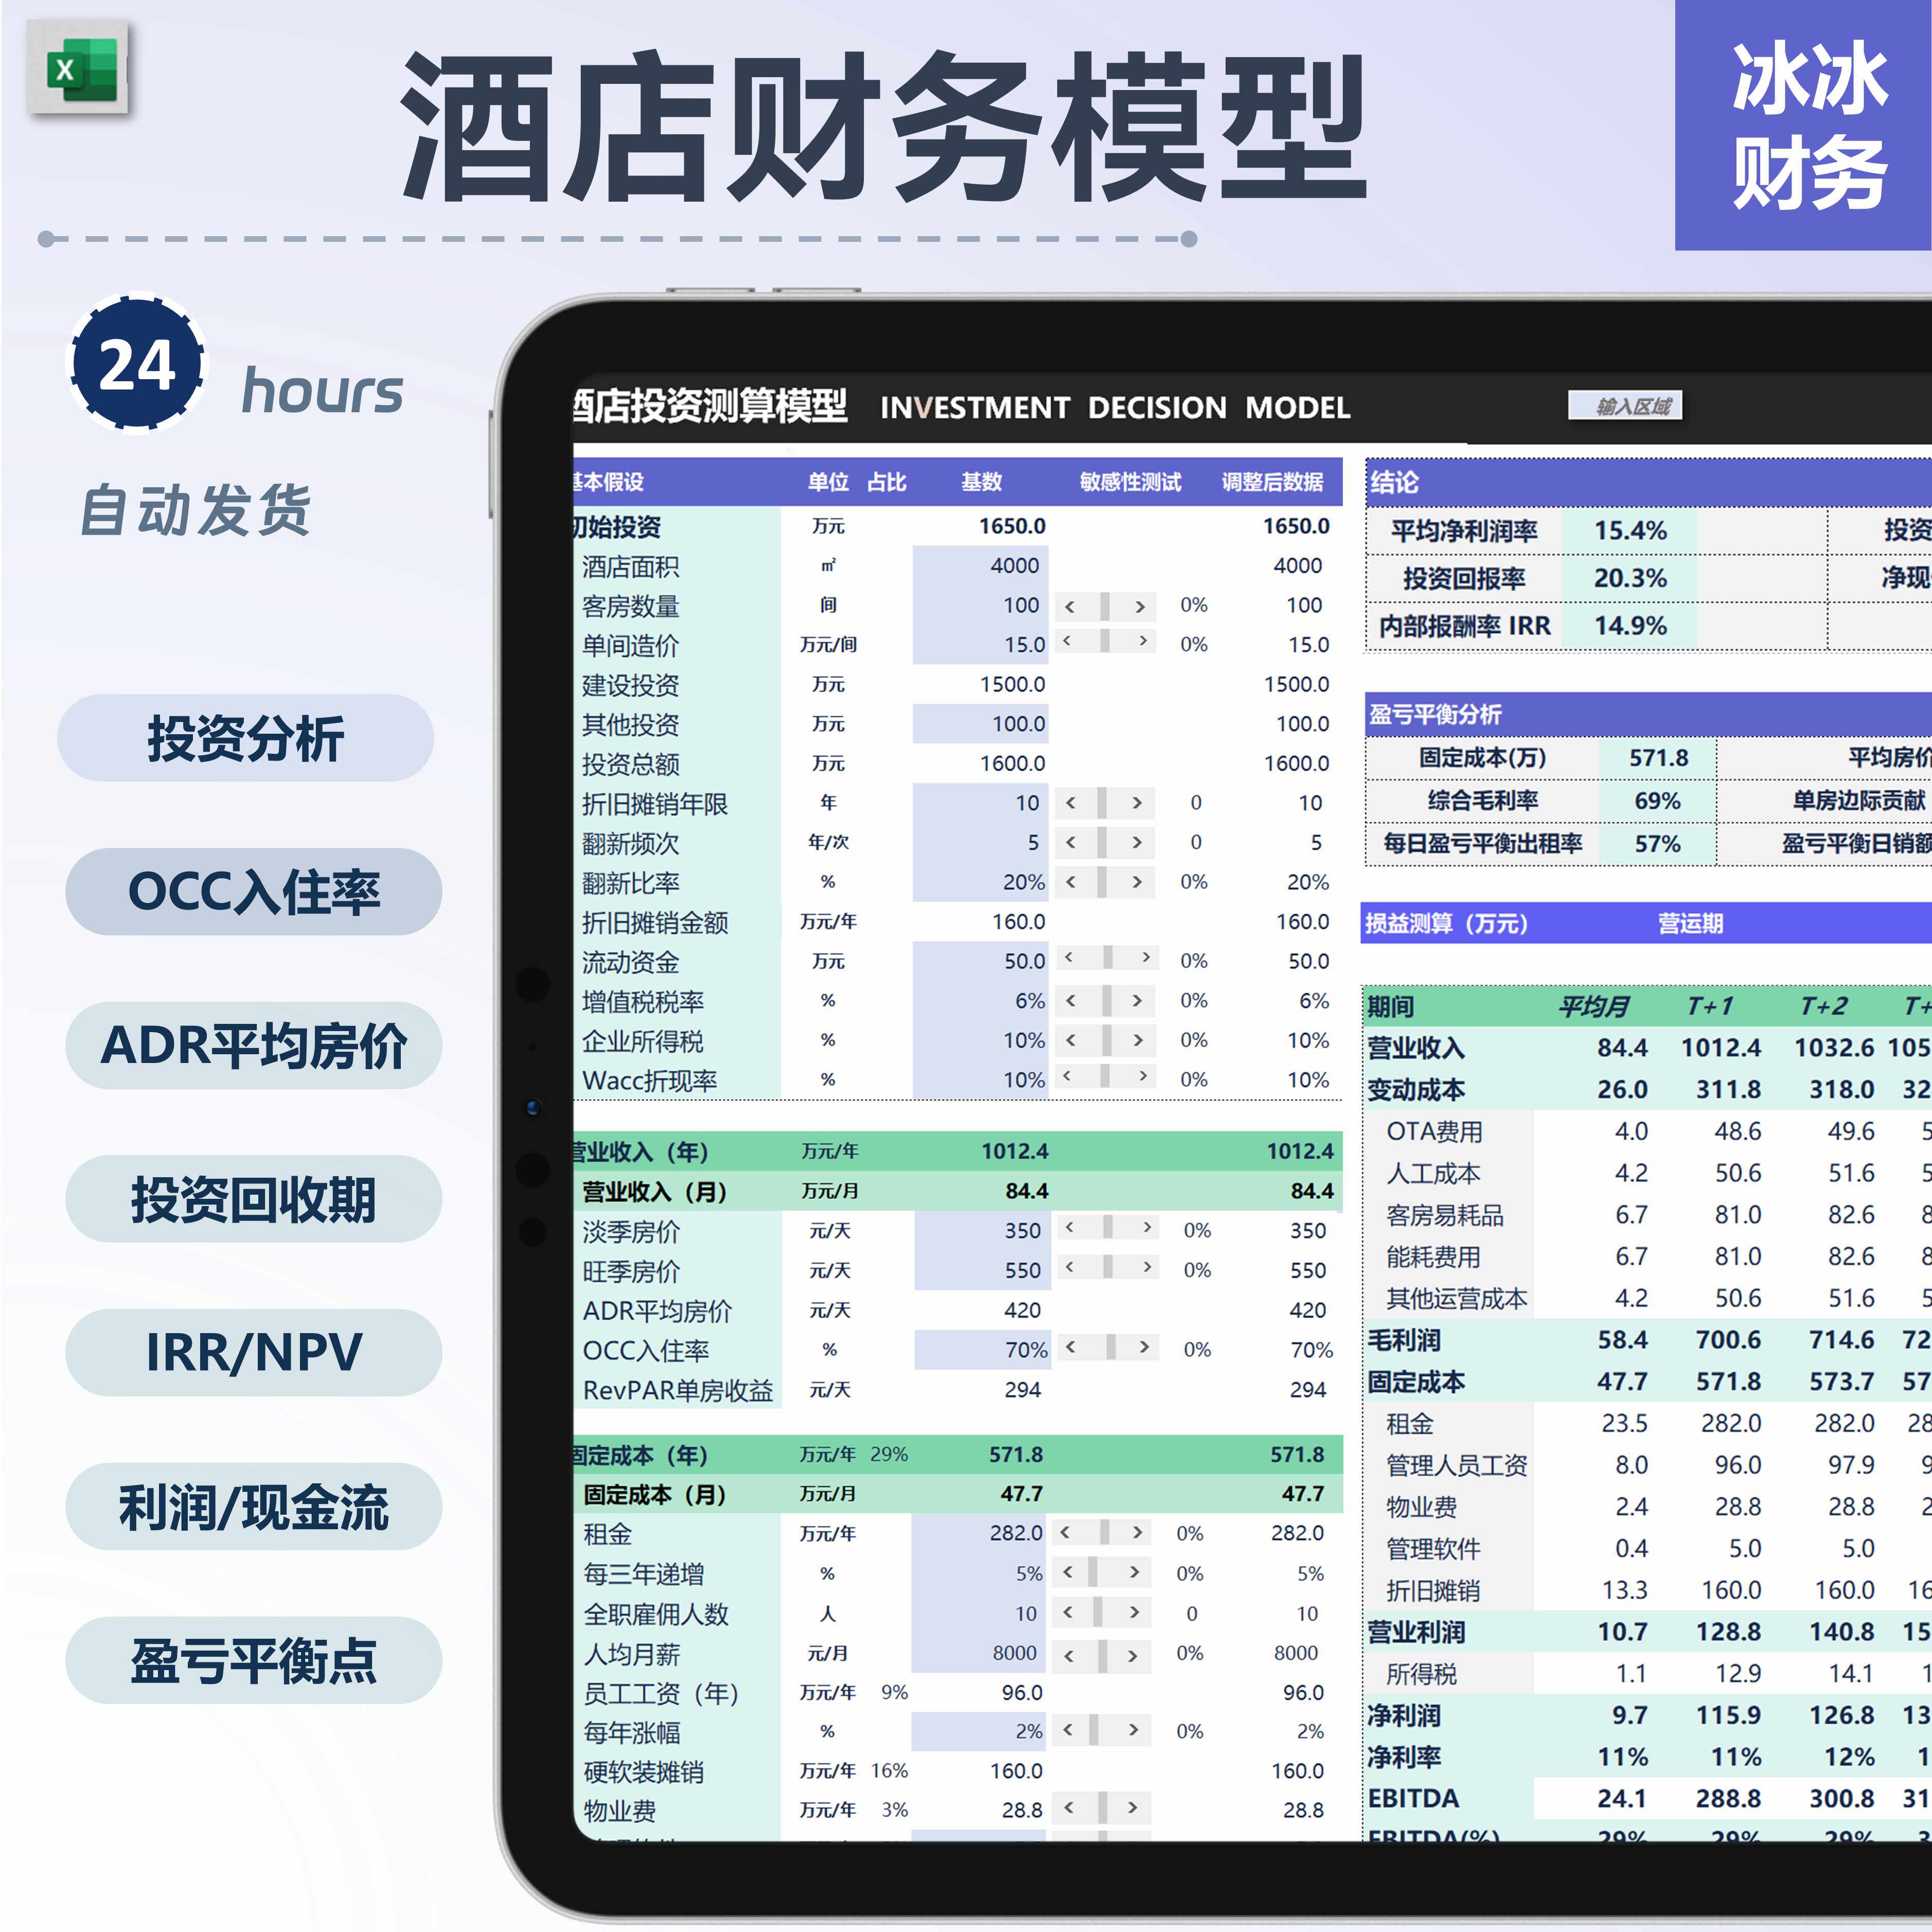Increase 客房数量 using its right spinner arrow
Viewport: 1932px width, 1932px height.
(1140, 605)
